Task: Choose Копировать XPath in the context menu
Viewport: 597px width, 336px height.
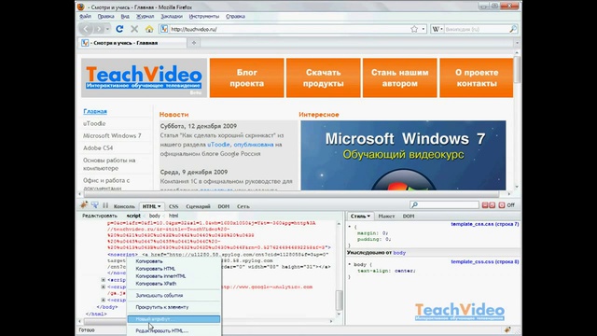Action: point(174,284)
